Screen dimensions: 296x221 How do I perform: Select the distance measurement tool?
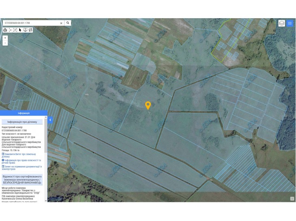[10, 30]
